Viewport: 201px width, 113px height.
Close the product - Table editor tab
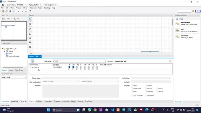tap(40, 56)
